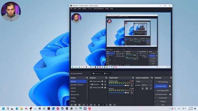The height and width of the screenshot is (111, 198).
Task: Open source properties gear in Sources toolbar
Action: (99, 105)
